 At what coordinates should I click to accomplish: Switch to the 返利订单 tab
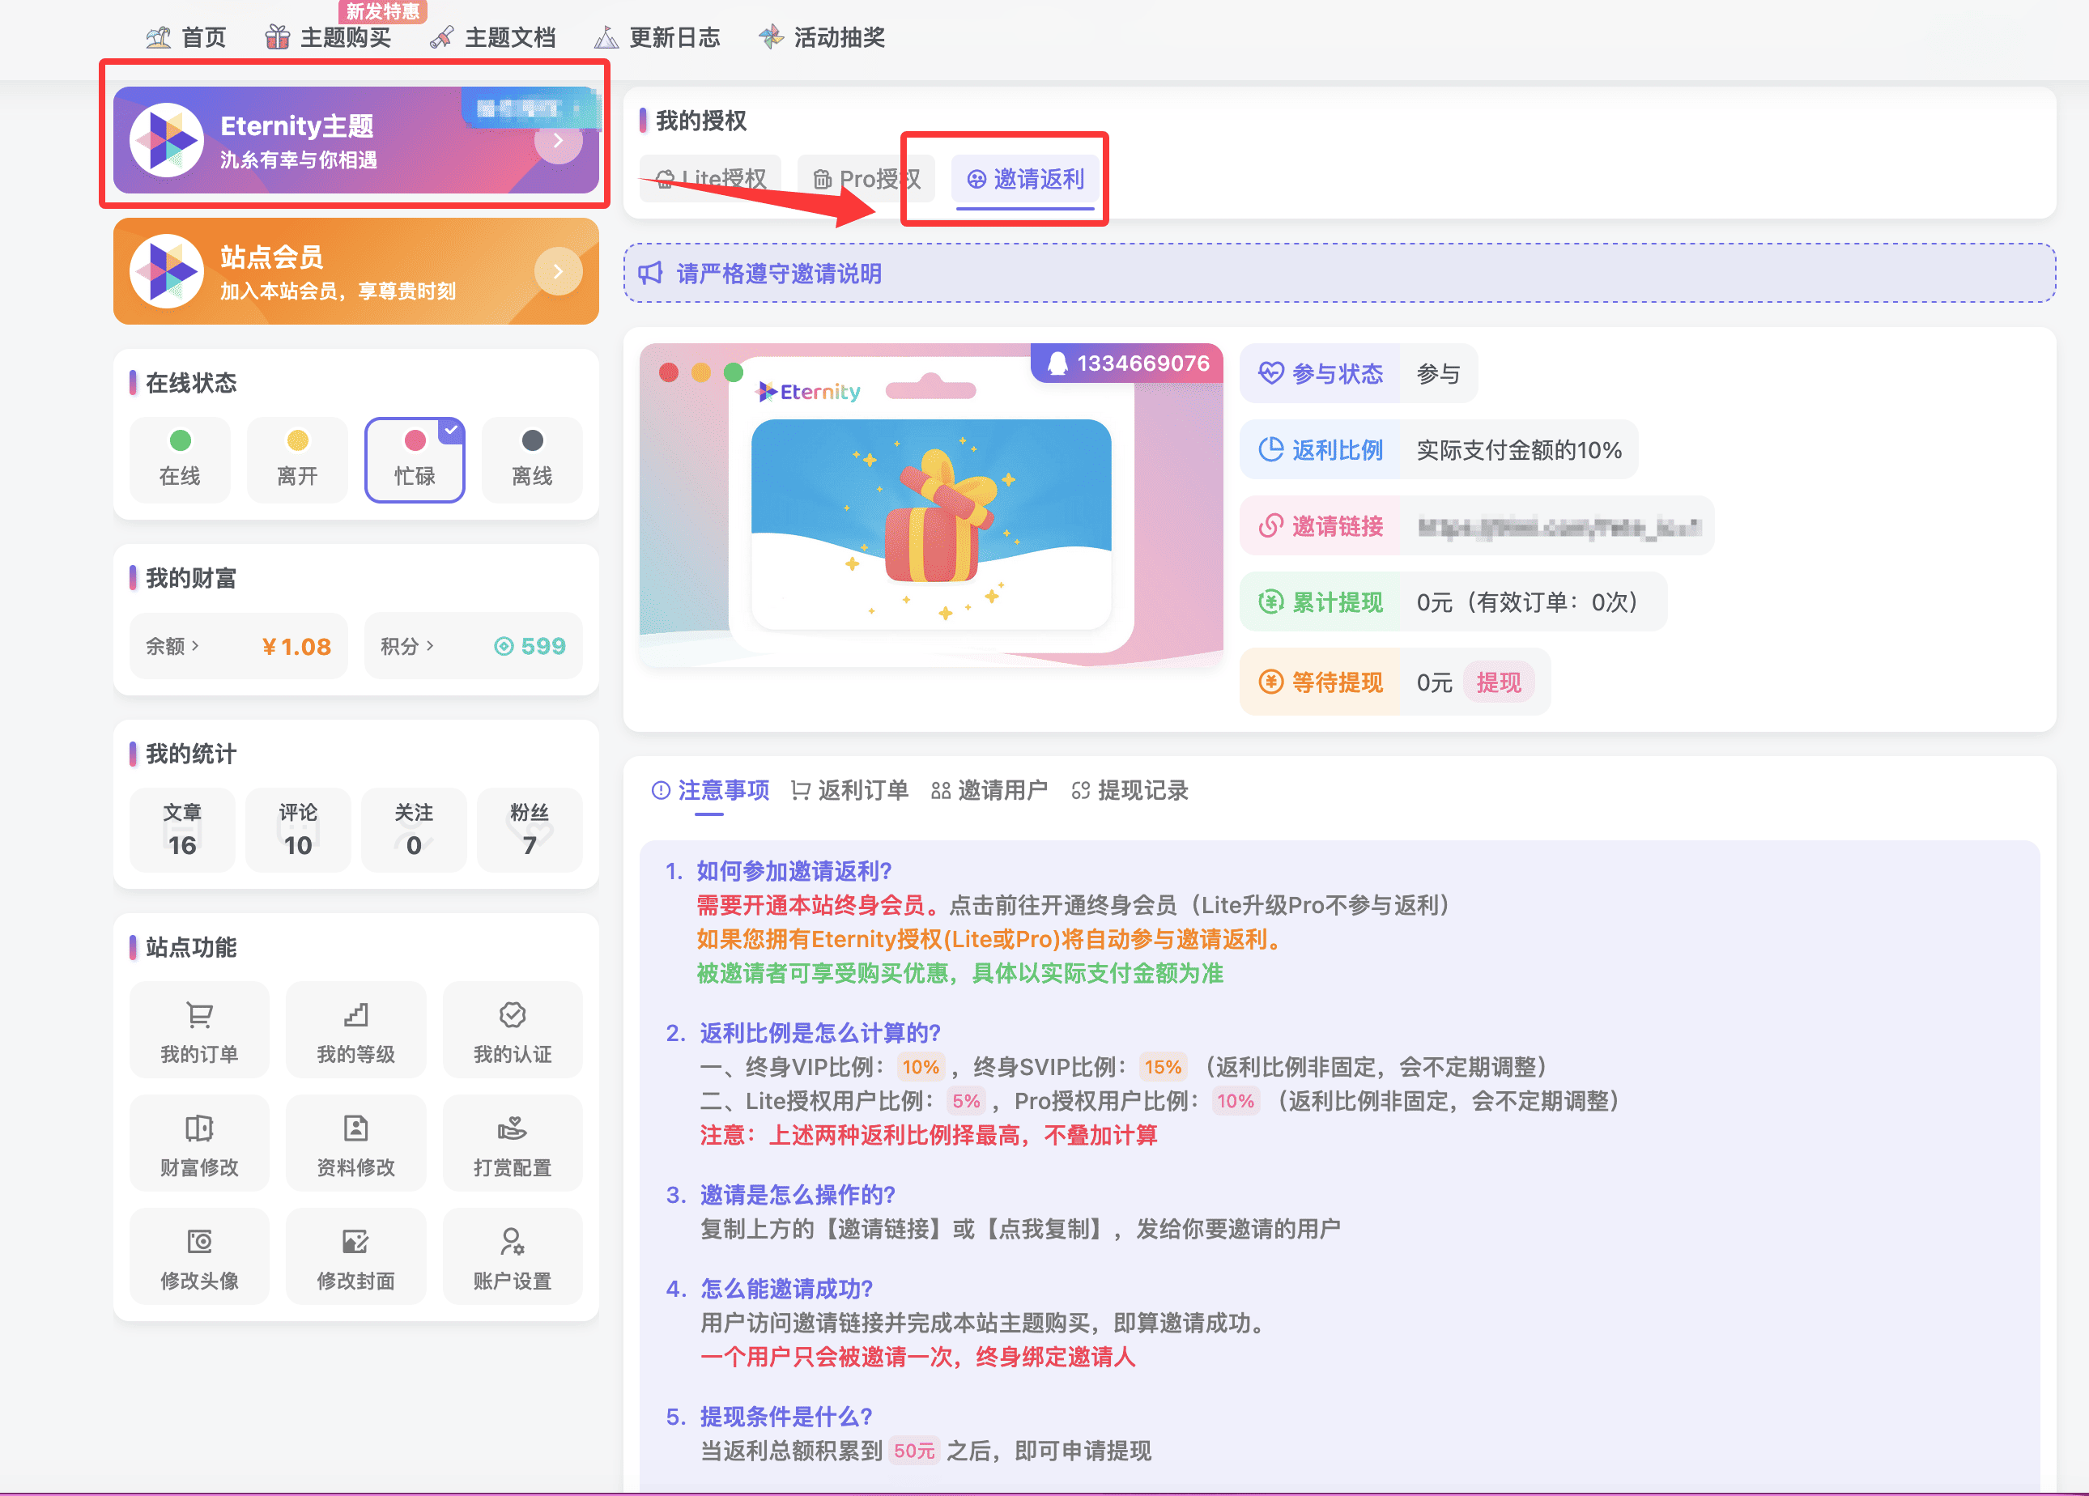click(849, 790)
